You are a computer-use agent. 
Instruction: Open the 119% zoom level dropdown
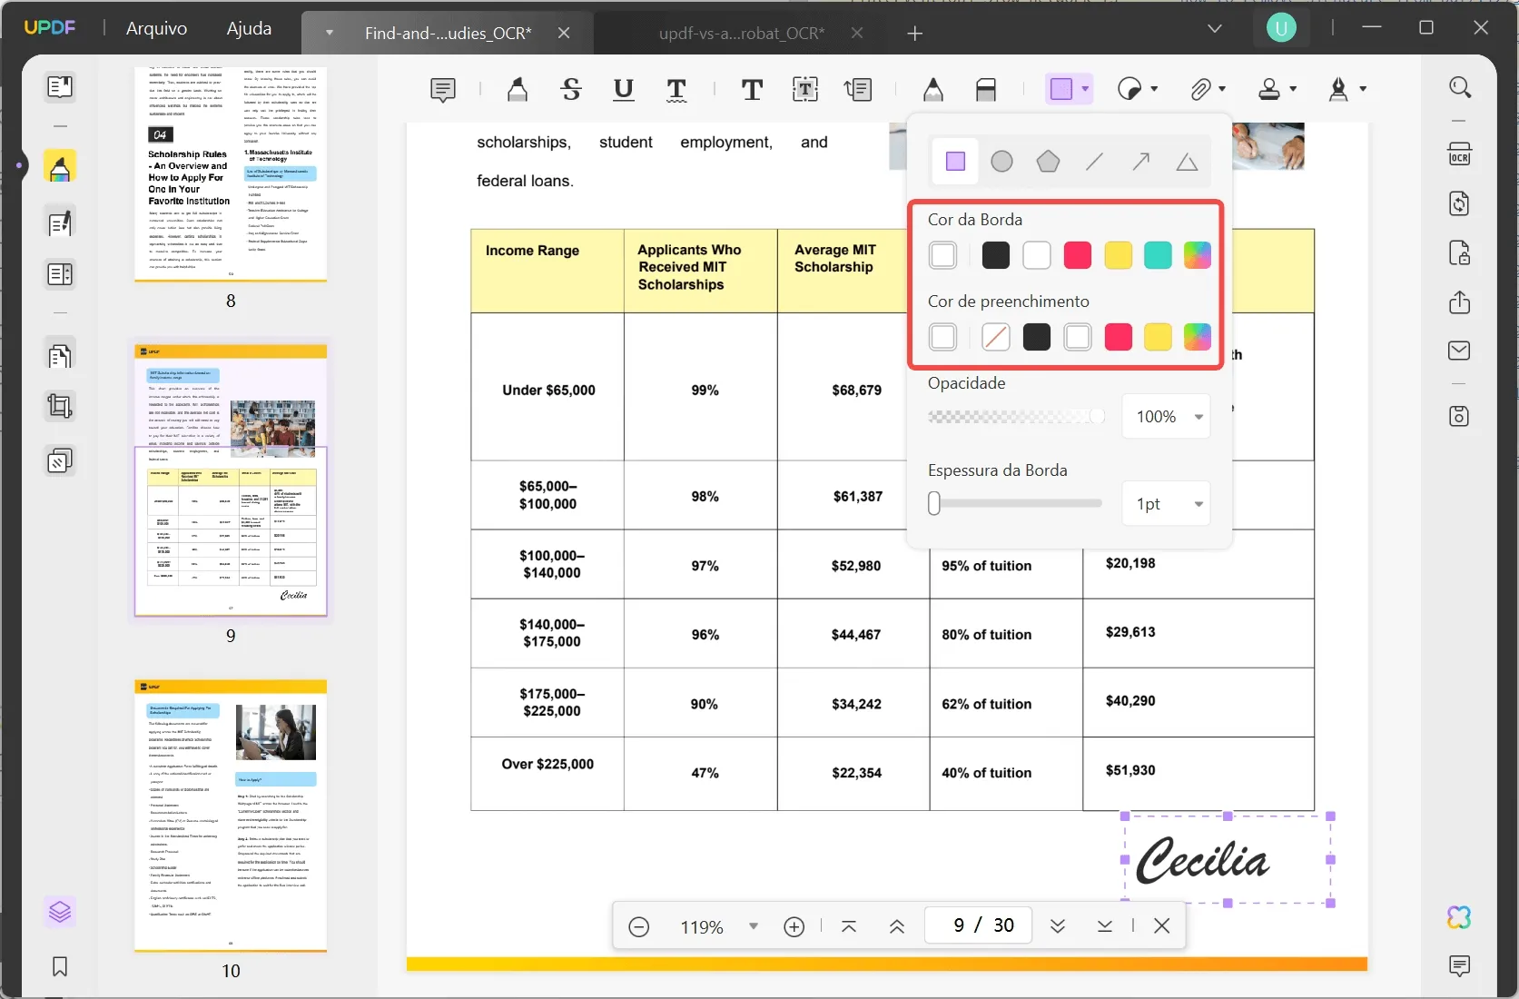coord(753,926)
